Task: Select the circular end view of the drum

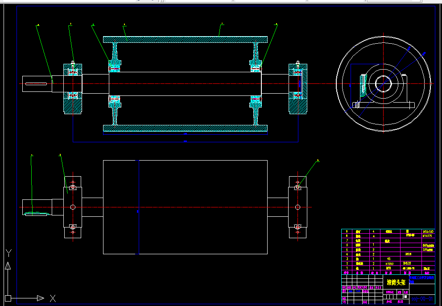Action: [x=384, y=84]
